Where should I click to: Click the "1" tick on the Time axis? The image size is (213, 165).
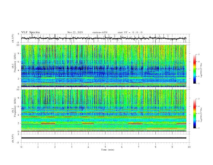38,147
